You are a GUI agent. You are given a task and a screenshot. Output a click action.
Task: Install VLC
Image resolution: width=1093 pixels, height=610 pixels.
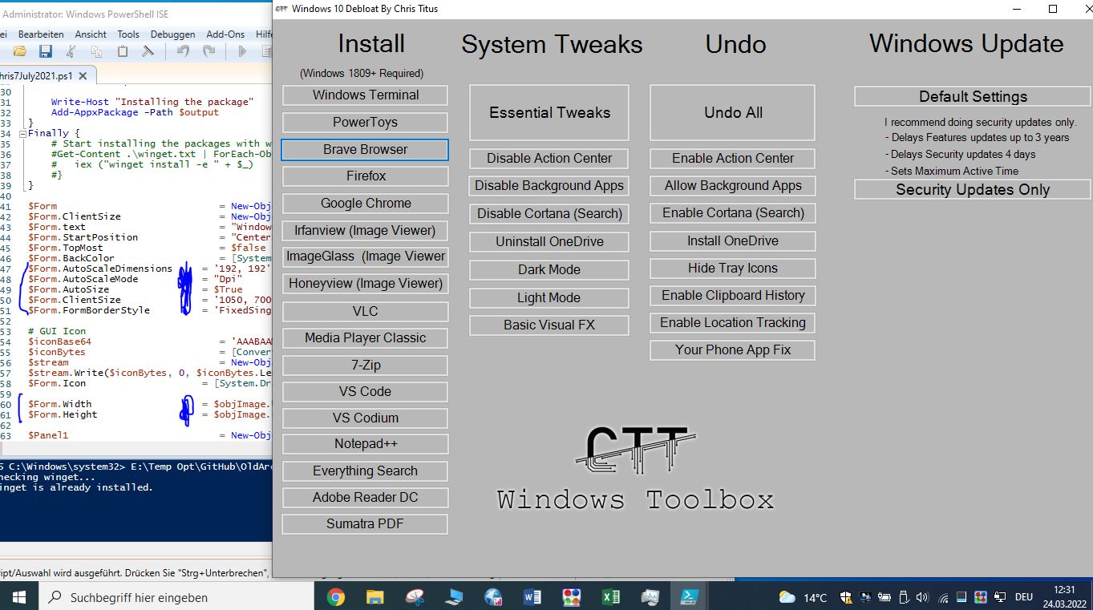pos(366,312)
